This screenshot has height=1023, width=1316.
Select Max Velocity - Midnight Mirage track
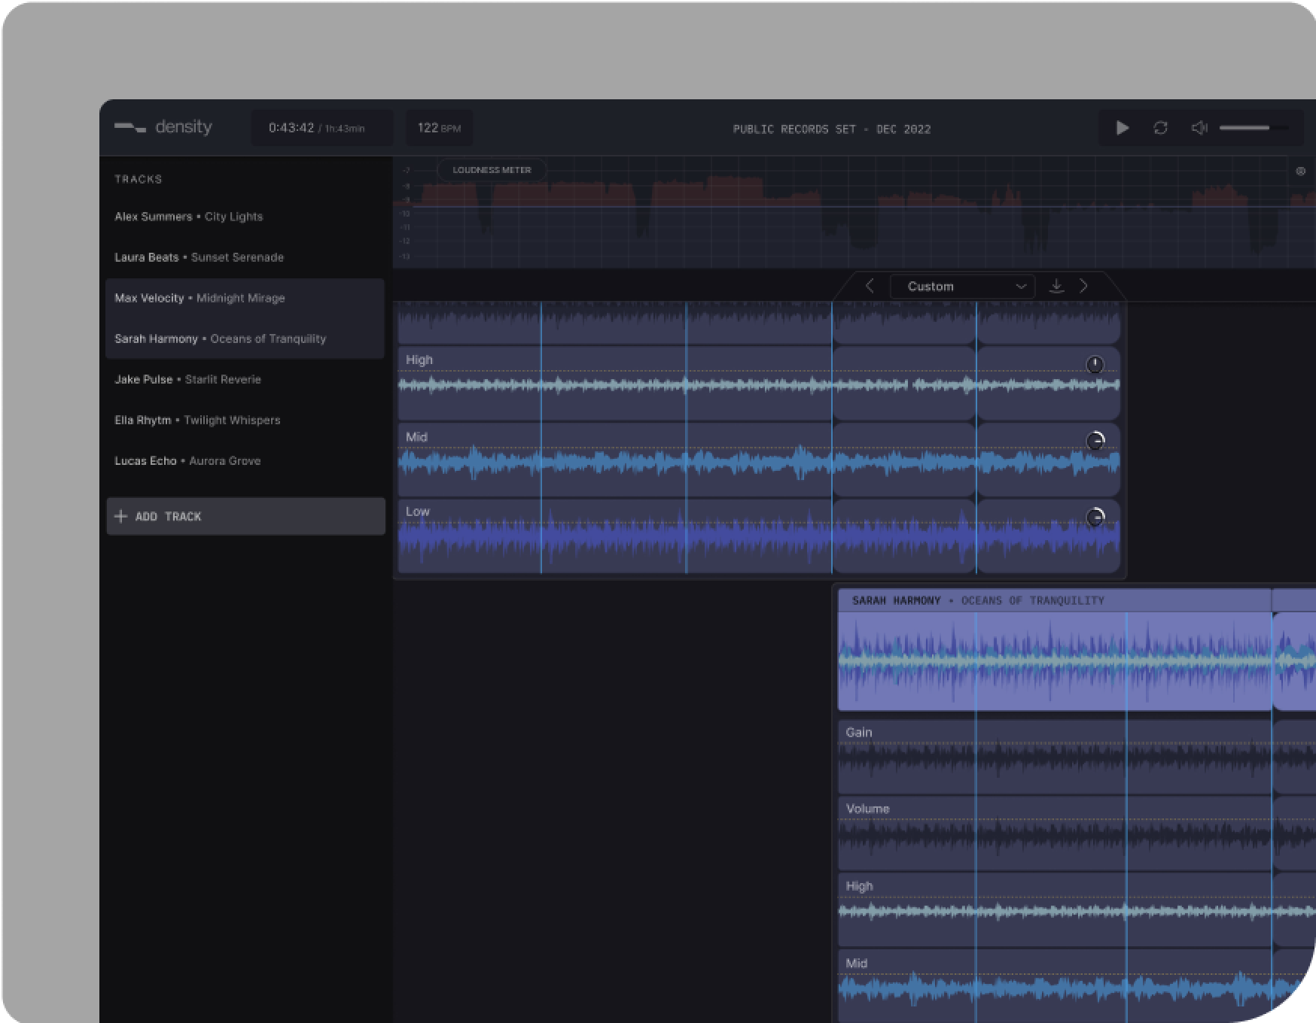tap(200, 298)
